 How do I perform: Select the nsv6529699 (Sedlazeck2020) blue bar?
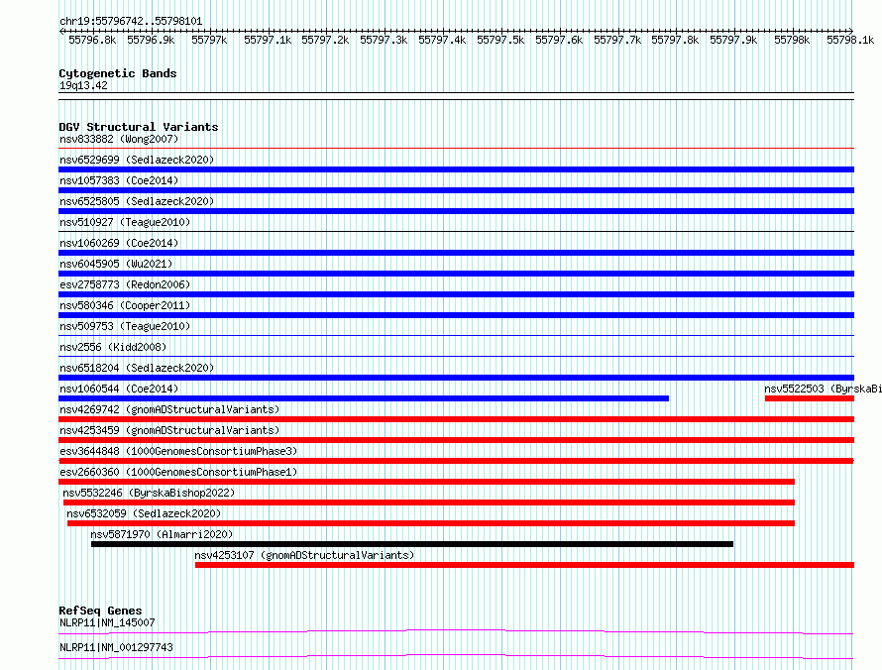tap(456, 169)
